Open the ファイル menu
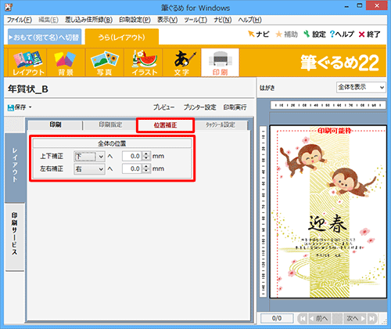Image resolution: width=391 pixels, height=329 pixels. tap(20, 20)
